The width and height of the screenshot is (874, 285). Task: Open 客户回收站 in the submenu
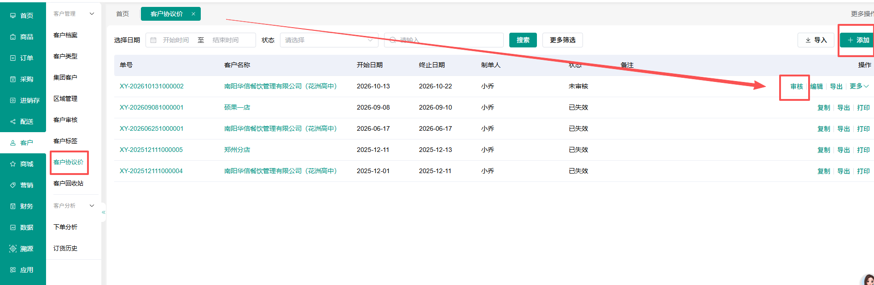[x=69, y=183]
